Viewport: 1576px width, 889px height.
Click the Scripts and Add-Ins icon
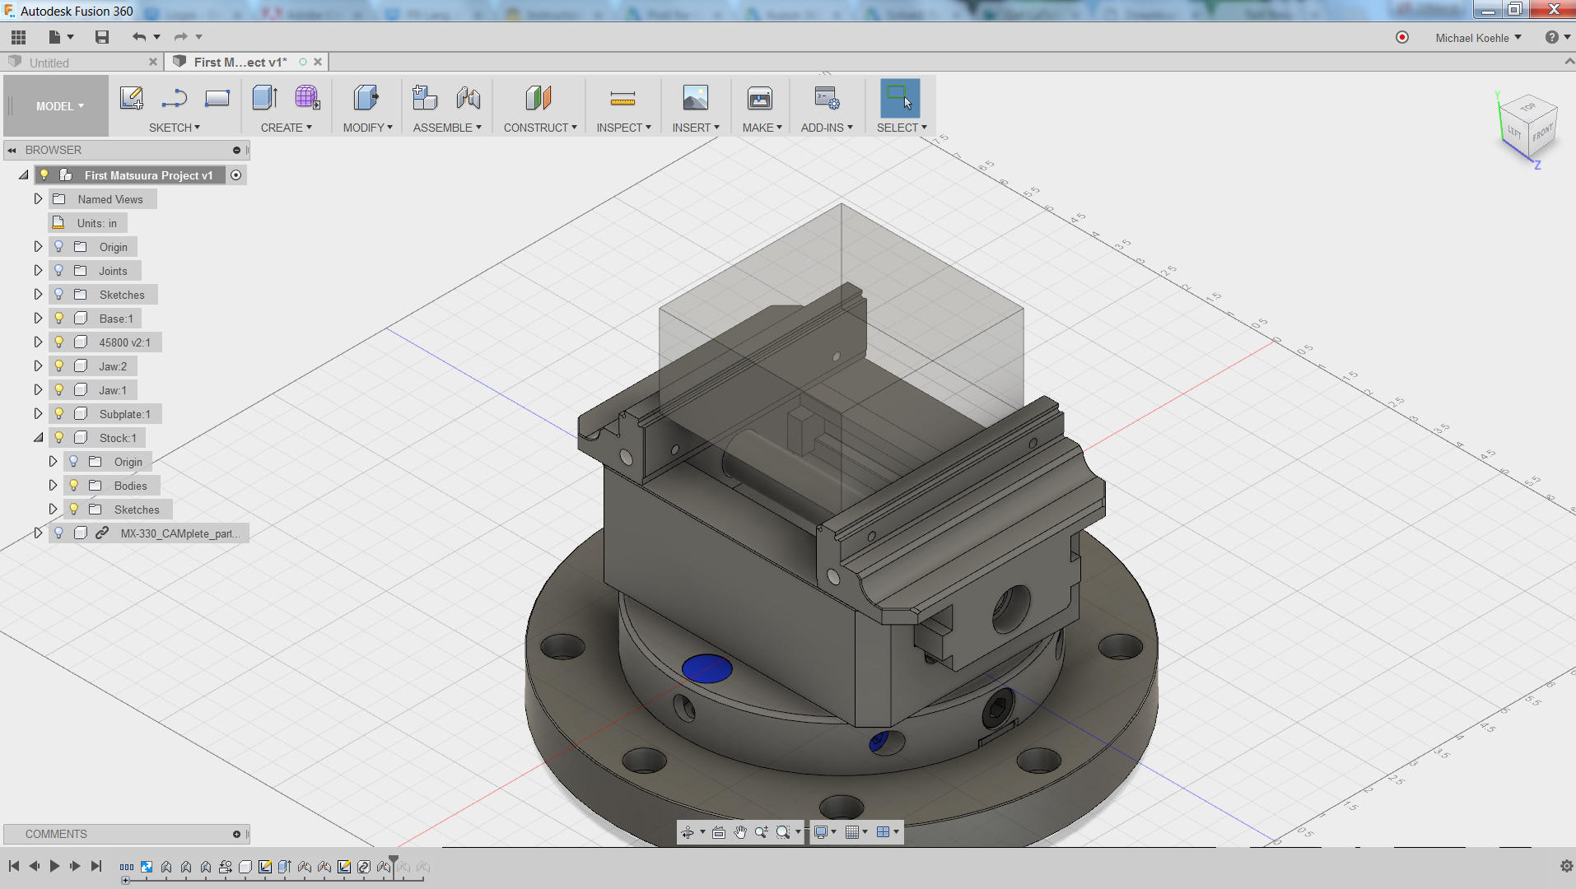click(827, 98)
